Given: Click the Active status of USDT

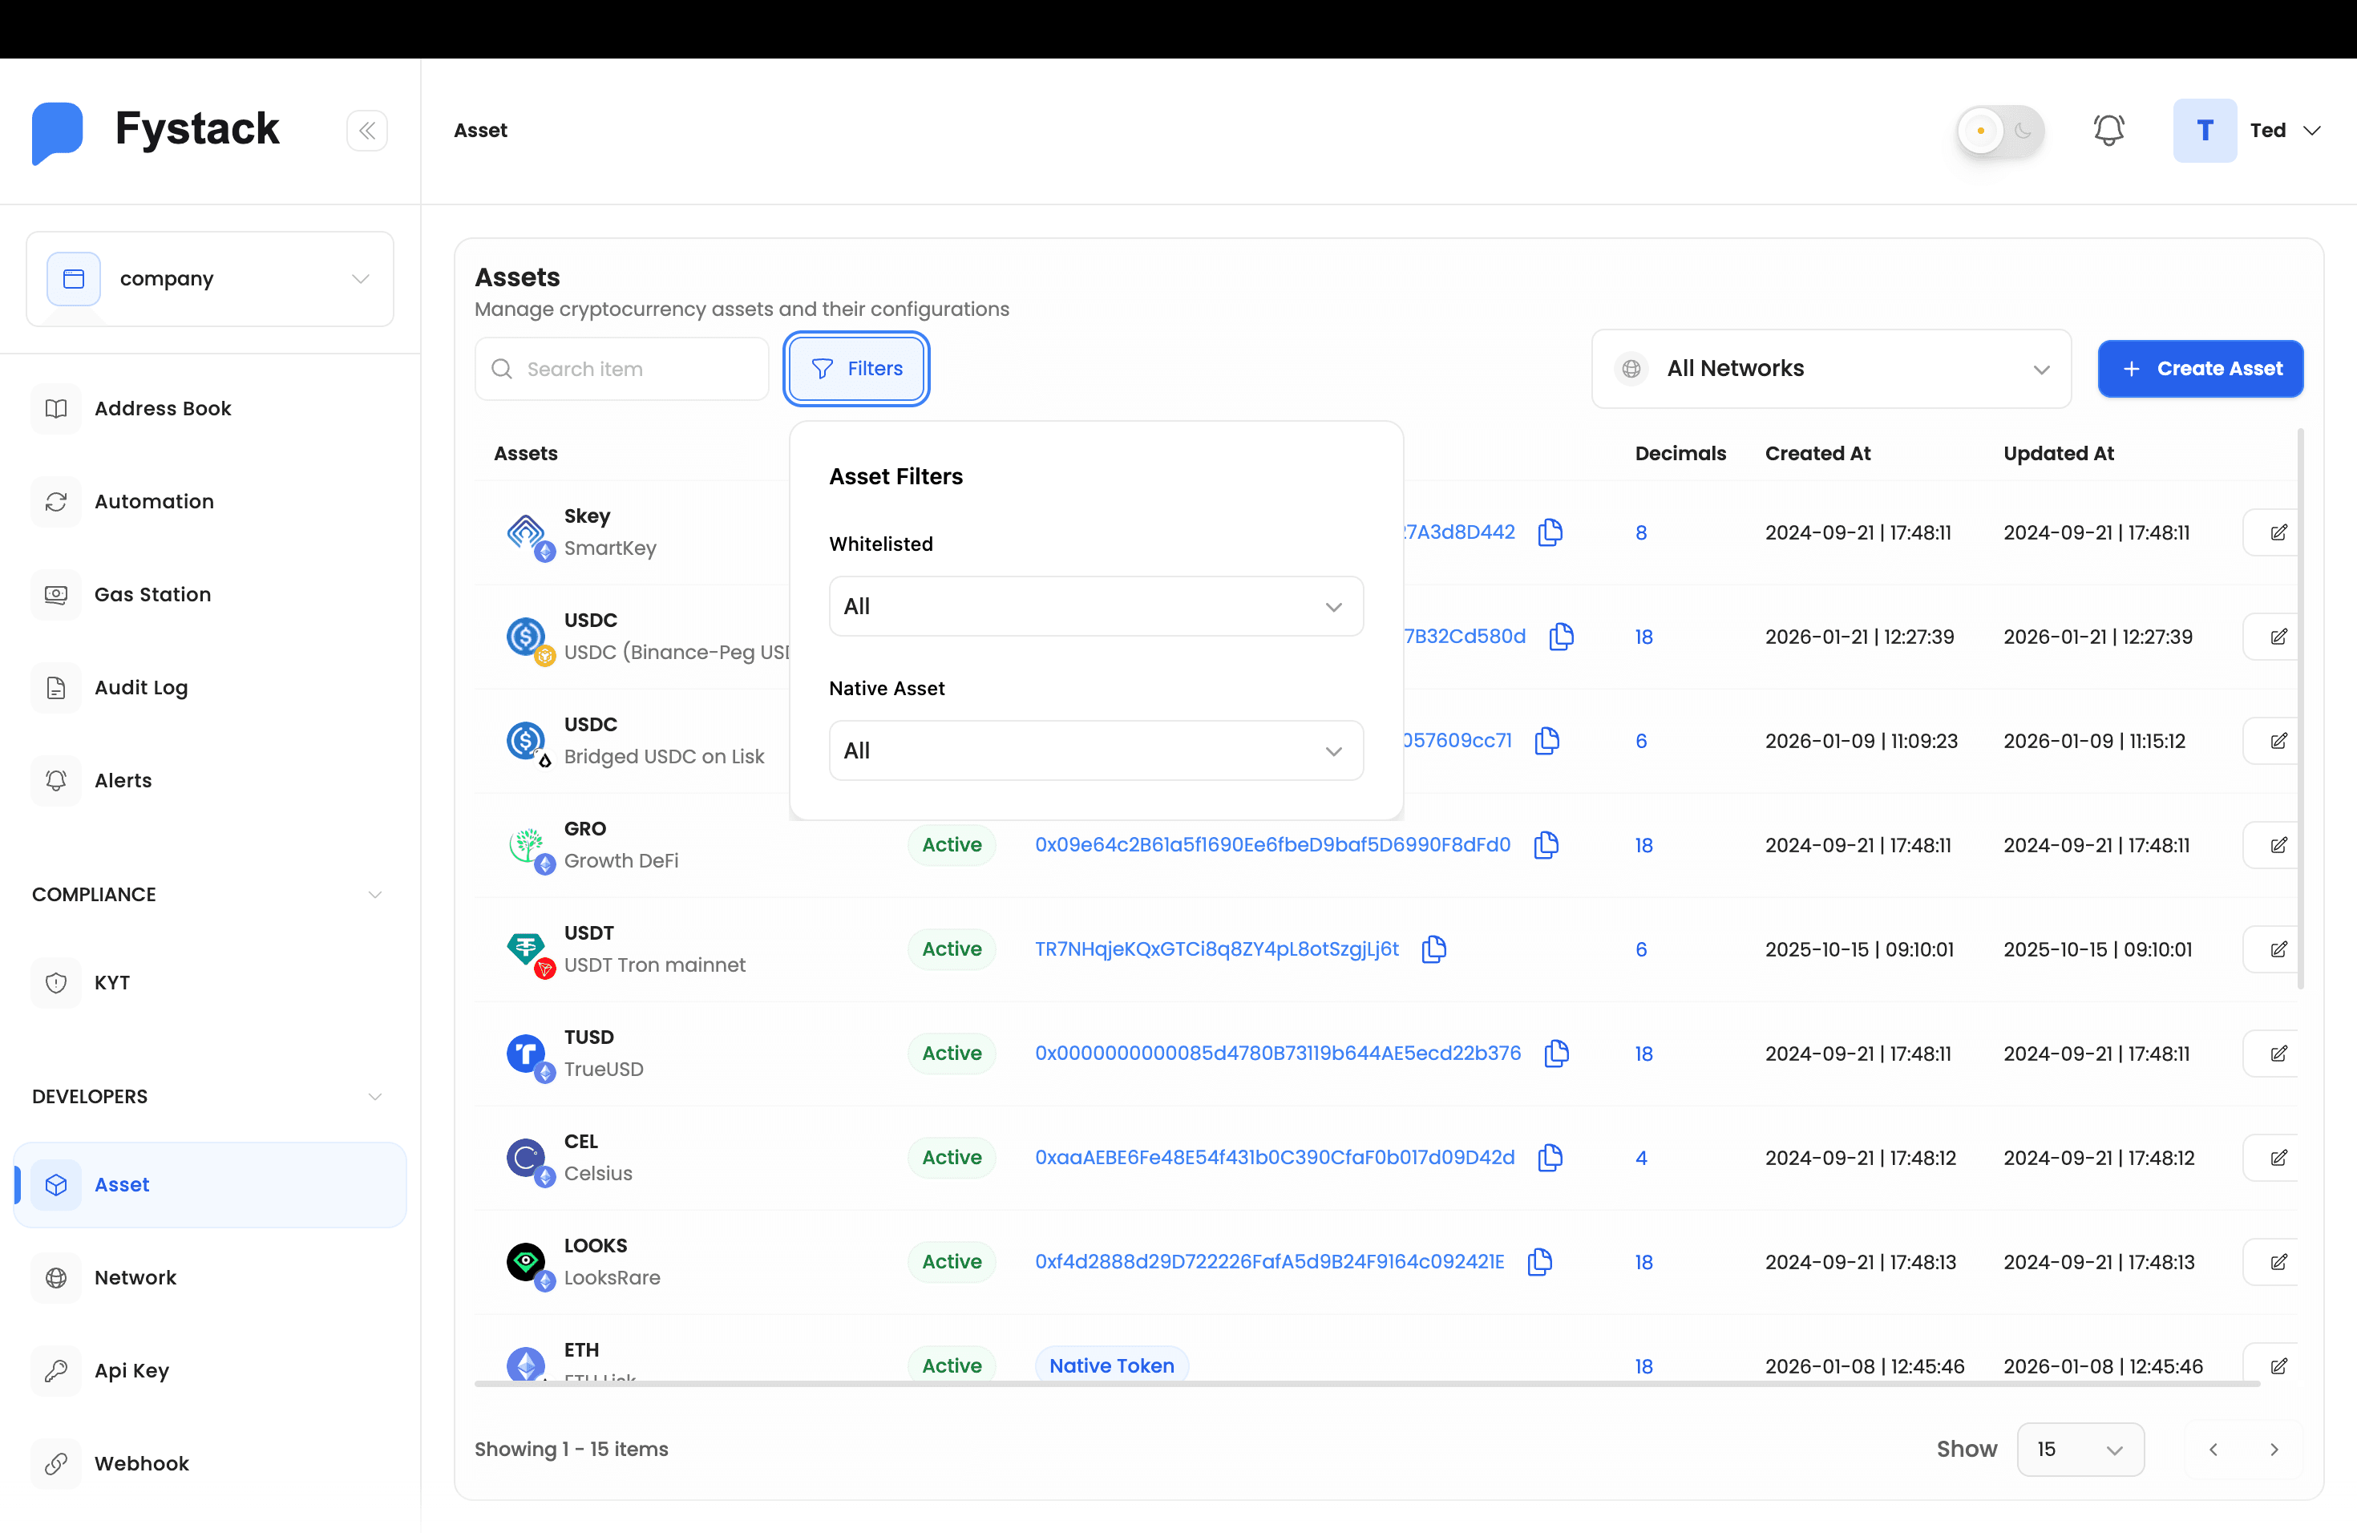Looking at the screenshot, I should (952, 950).
